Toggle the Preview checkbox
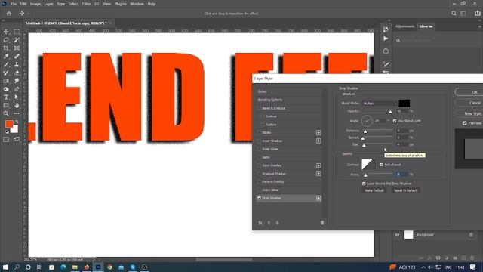The image size is (483, 272). [465, 123]
